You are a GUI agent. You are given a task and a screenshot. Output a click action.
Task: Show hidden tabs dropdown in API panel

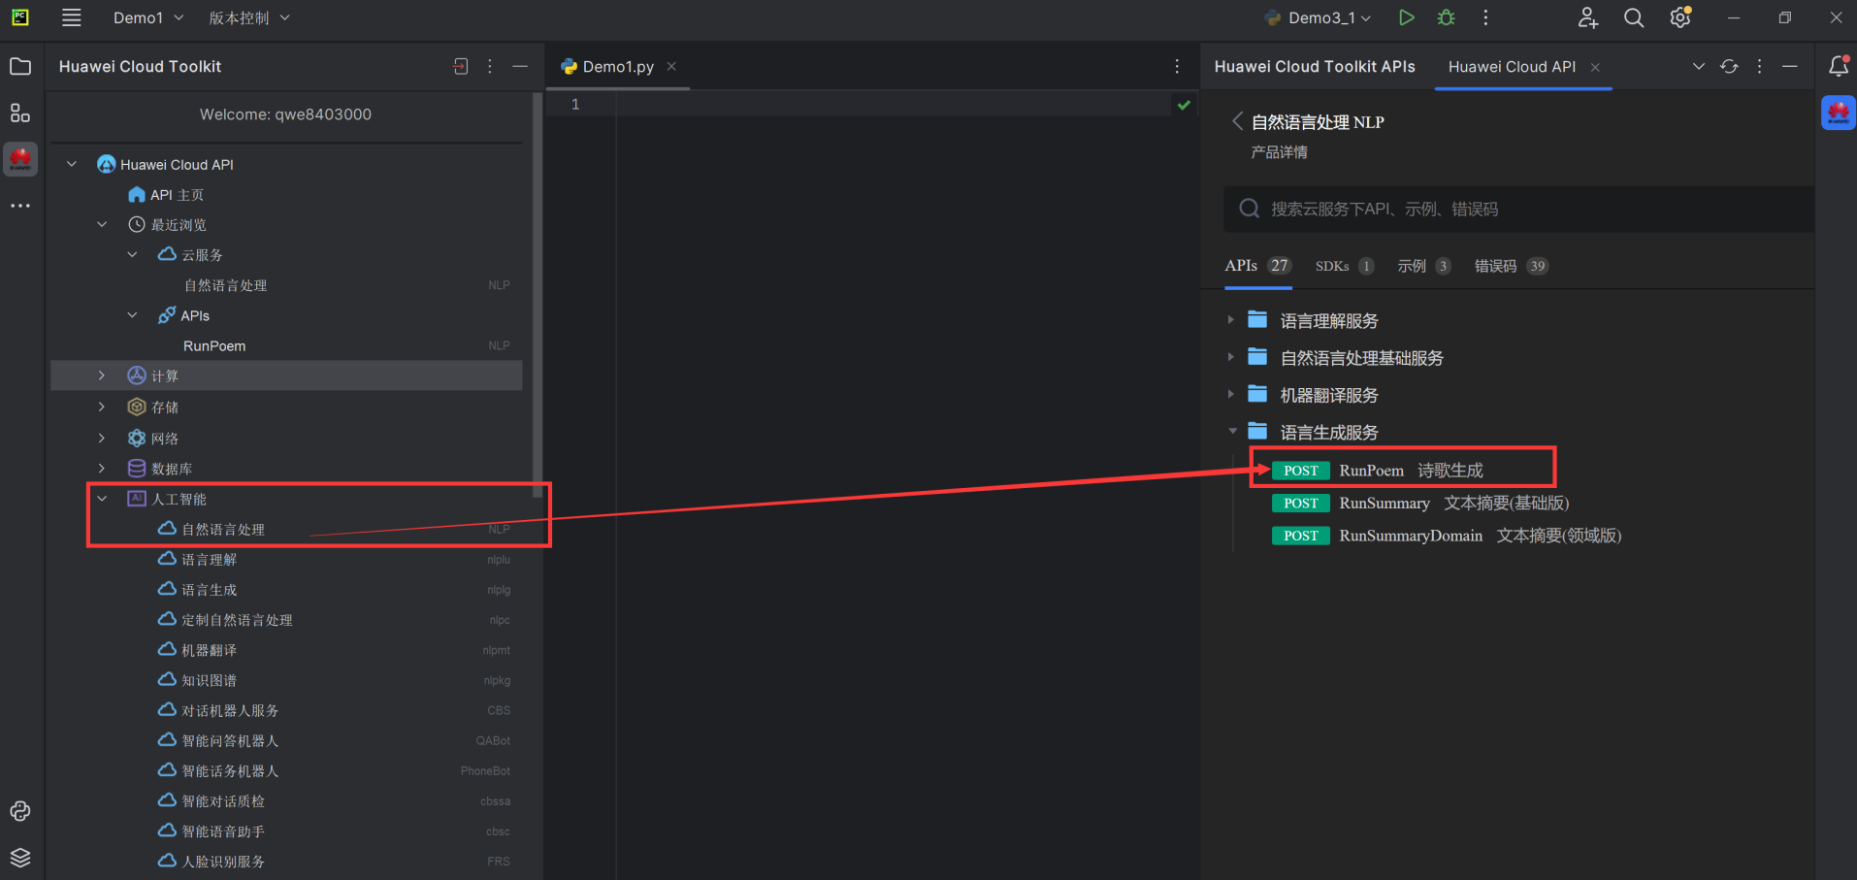[x=1699, y=66]
